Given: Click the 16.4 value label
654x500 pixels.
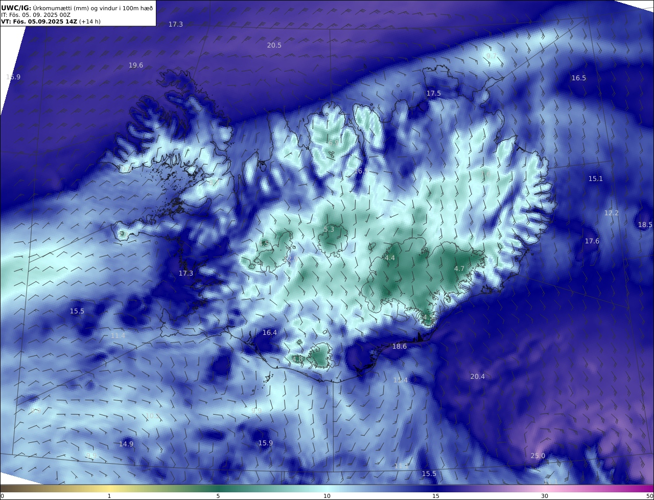Looking at the screenshot, I should (270, 333).
